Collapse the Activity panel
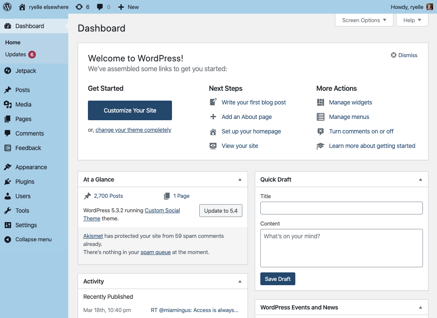437x318 pixels. [240, 281]
